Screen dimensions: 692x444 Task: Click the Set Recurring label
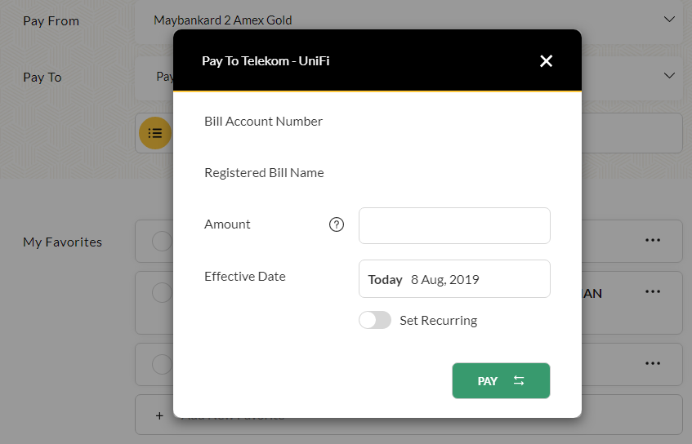click(438, 321)
